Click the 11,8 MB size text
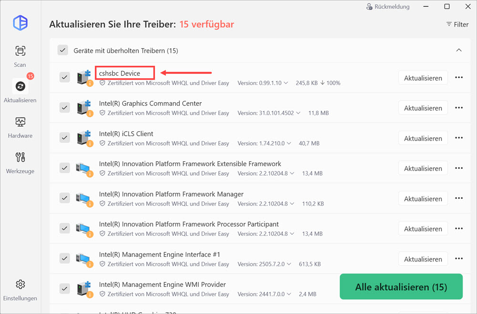 click(x=319, y=113)
